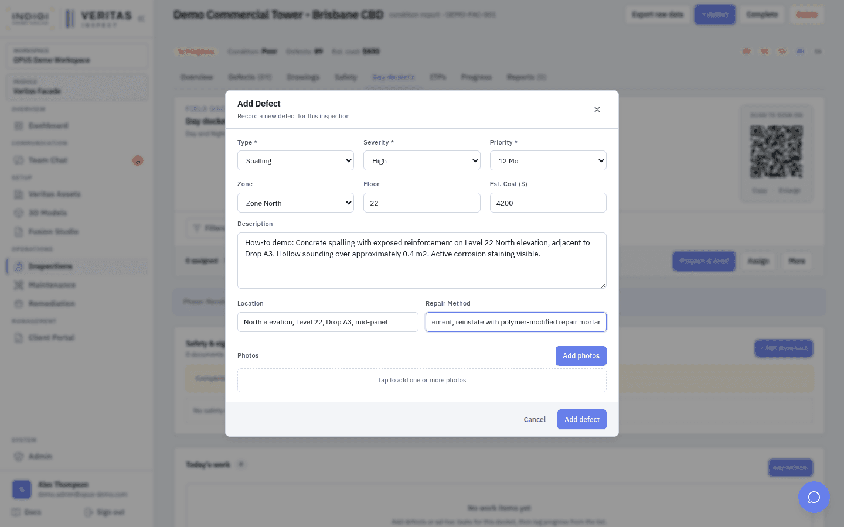Click the Maintenance sidebar icon
Image resolution: width=844 pixels, height=527 pixels.
(19, 285)
